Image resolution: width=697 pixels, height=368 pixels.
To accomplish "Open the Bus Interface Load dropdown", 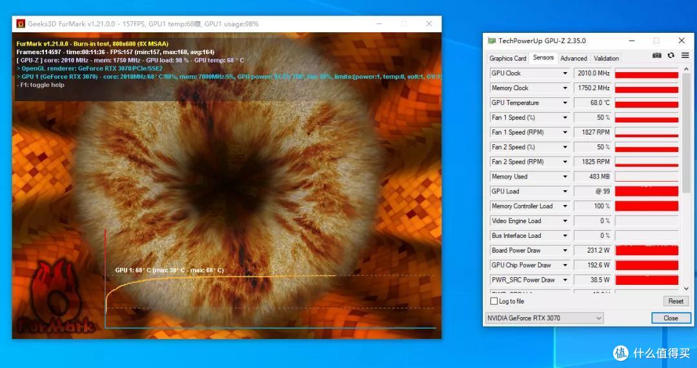I will tap(565, 236).
